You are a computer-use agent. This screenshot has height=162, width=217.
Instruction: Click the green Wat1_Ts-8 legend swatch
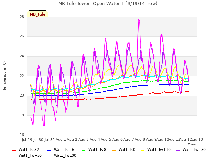tap(84, 150)
